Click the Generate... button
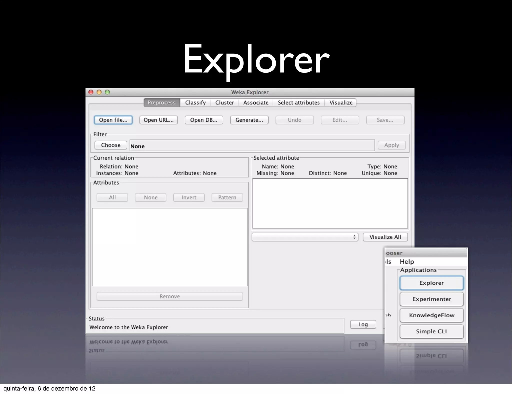This screenshot has width=512, height=394. click(x=249, y=120)
